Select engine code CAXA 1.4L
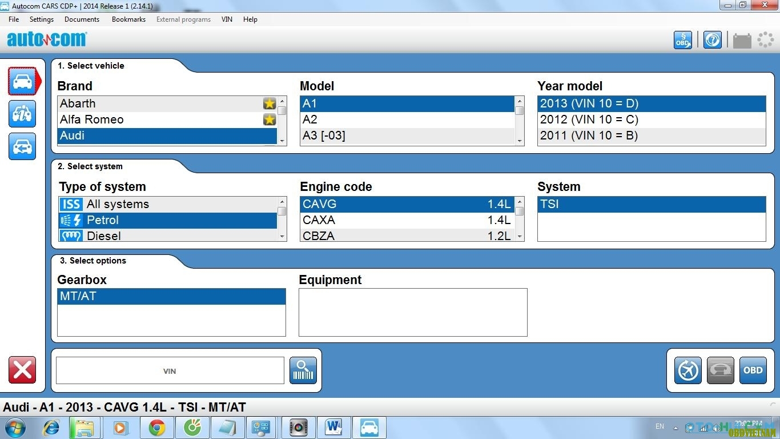The image size is (780, 439). click(x=407, y=220)
